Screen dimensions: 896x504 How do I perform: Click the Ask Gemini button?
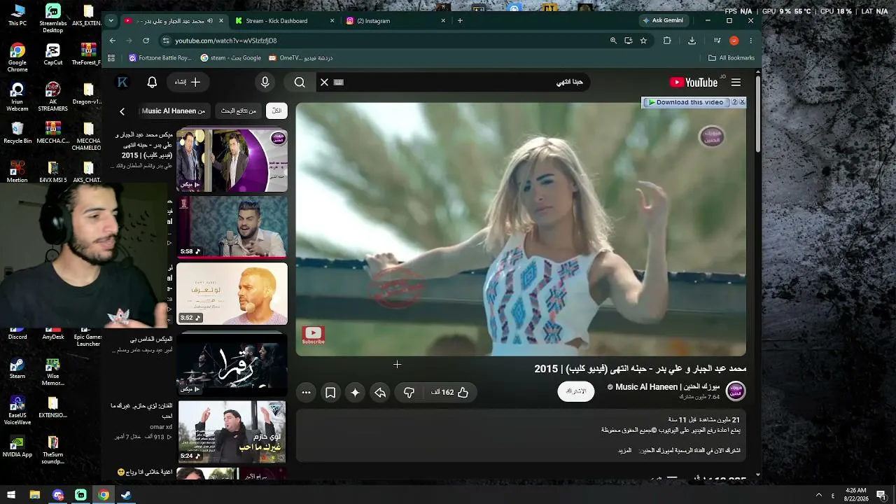[x=663, y=21]
